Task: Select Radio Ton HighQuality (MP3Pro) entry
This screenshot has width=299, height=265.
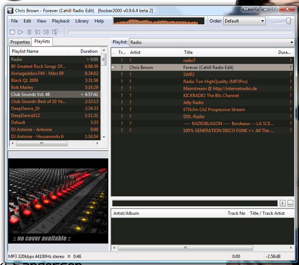Action: pos(202,82)
